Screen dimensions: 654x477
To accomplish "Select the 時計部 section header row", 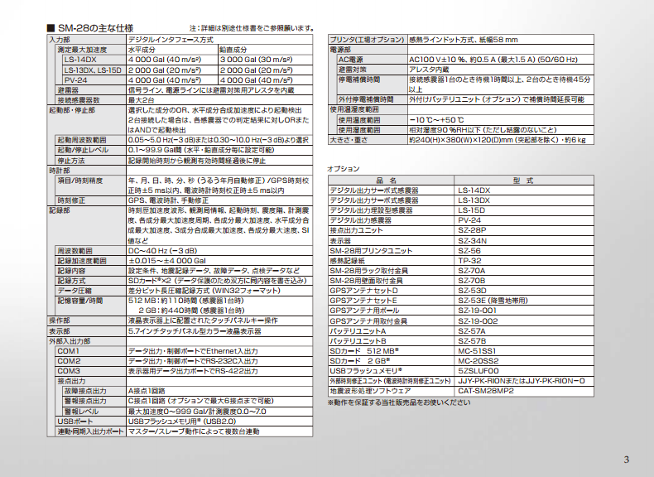I will (60, 169).
